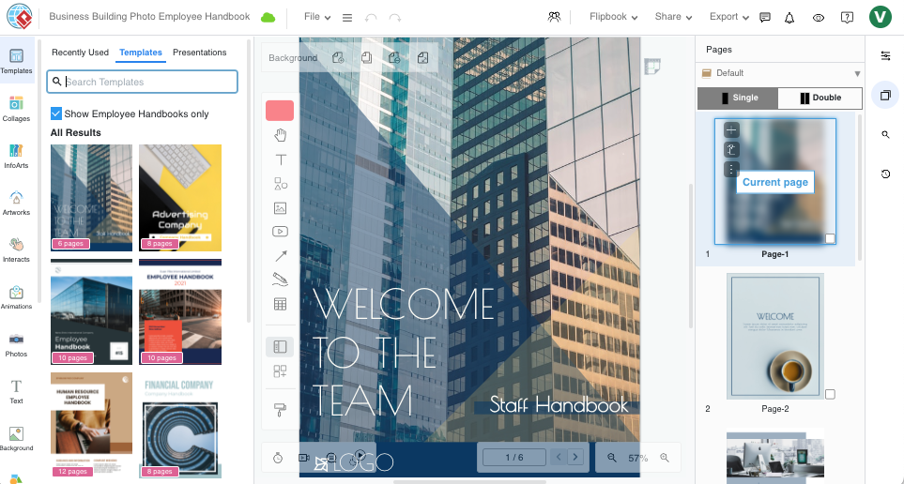Expand the Default pages dropdown
This screenshot has height=484, width=904.
tap(856, 73)
